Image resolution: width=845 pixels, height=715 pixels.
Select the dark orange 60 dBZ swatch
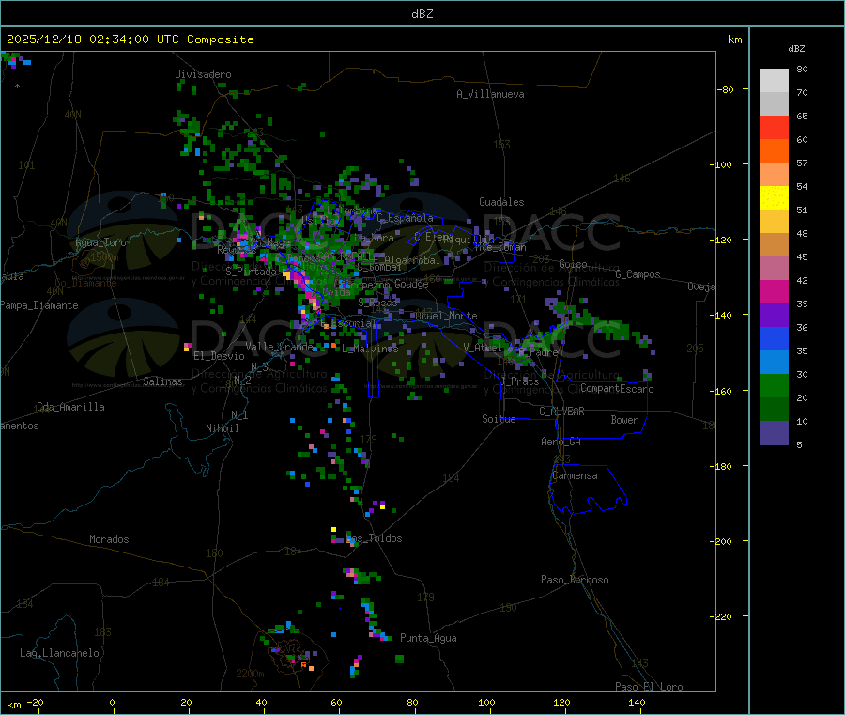[x=774, y=151]
